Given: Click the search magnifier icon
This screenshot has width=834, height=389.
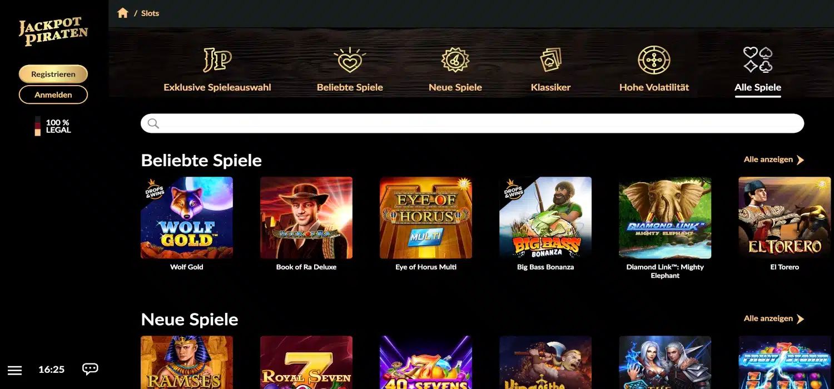Looking at the screenshot, I should coord(153,123).
